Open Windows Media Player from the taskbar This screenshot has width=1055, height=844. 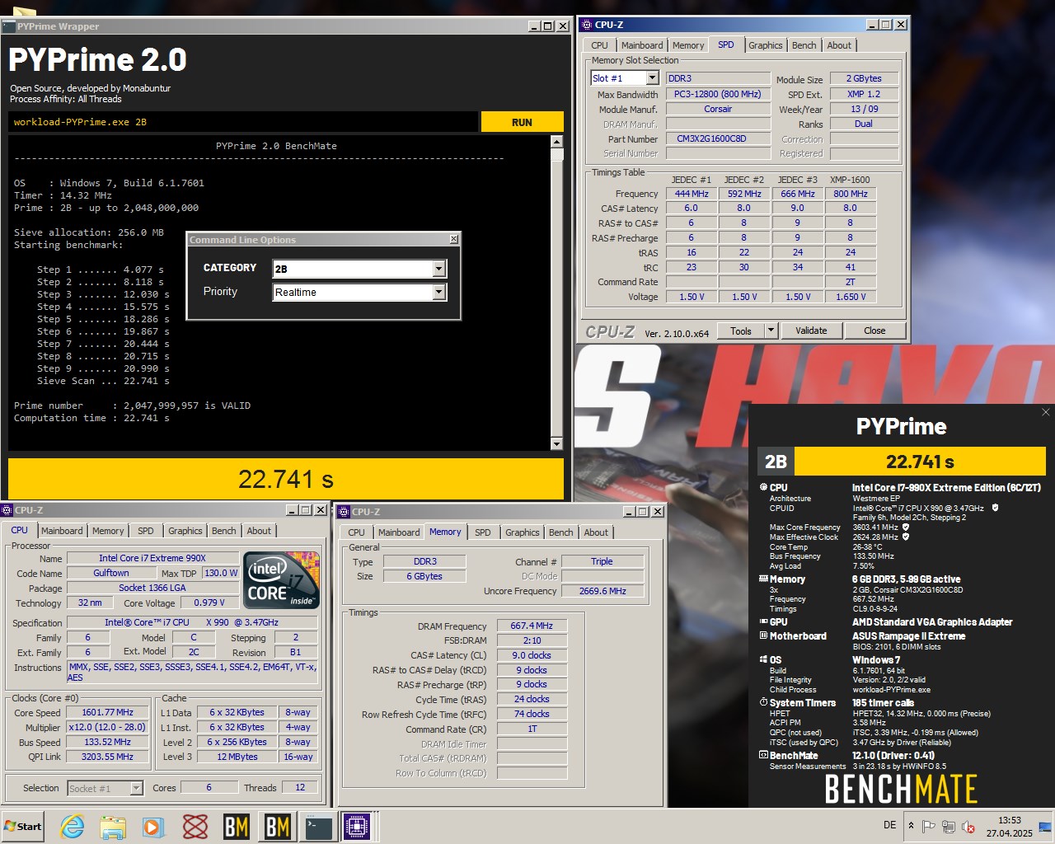153,826
